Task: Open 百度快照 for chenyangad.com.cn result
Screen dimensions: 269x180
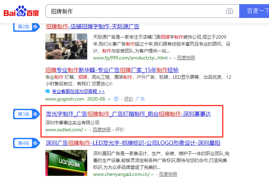Action: pyautogui.click(x=168, y=174)
